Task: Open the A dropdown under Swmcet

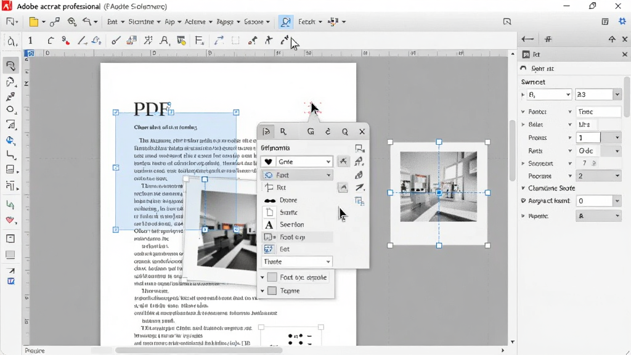Action: [549, 94]
